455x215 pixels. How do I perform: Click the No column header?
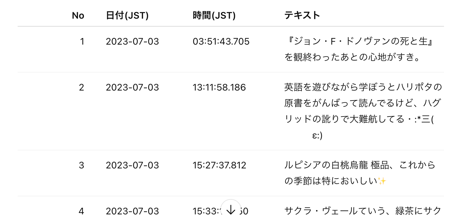(x=78, y=16)
